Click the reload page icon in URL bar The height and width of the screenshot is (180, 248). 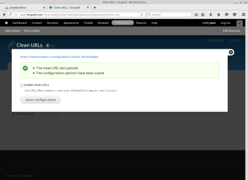[142, 15]
